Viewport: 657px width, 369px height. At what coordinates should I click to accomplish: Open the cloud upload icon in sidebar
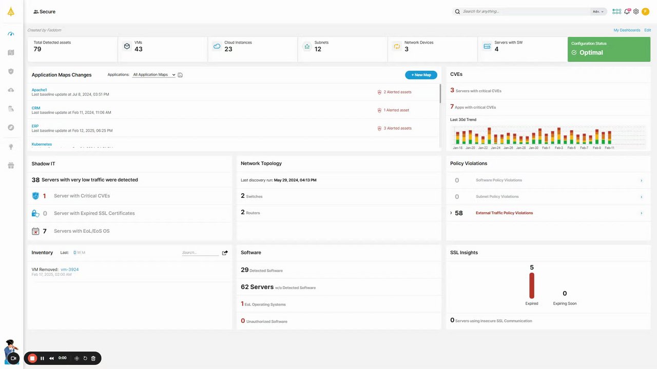pyautogui.click(x=11, y=90)
